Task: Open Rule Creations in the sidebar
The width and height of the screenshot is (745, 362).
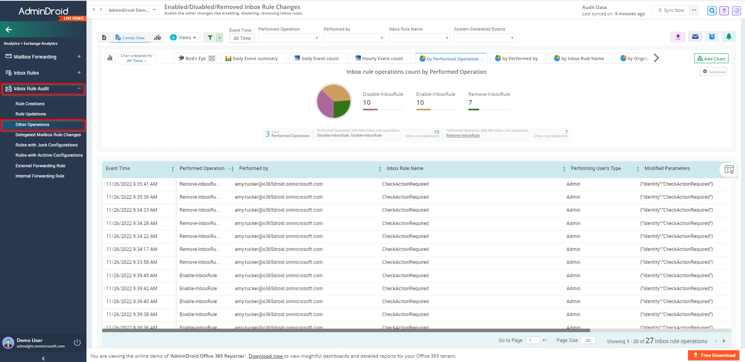Action: (x=30, y=104)
